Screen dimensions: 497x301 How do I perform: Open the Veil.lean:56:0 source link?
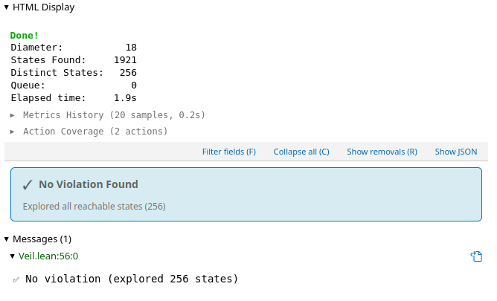[48, 256]
